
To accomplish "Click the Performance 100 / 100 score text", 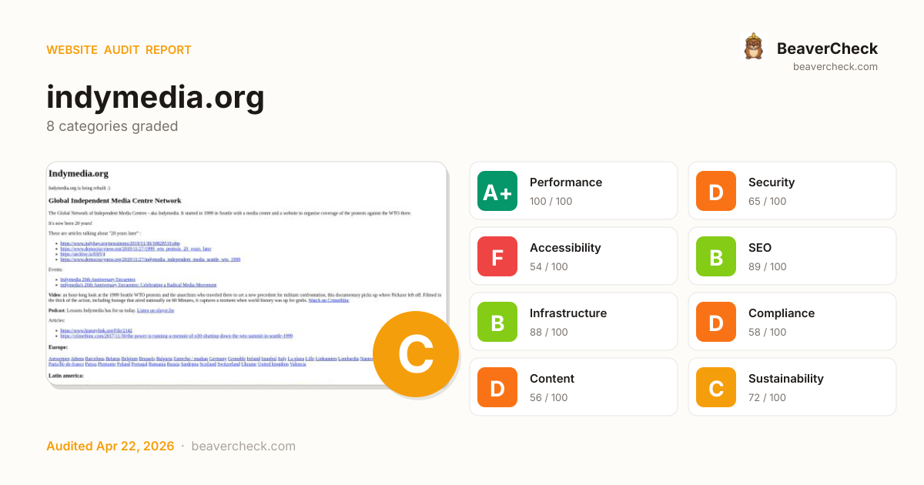I will click(551, 202).
